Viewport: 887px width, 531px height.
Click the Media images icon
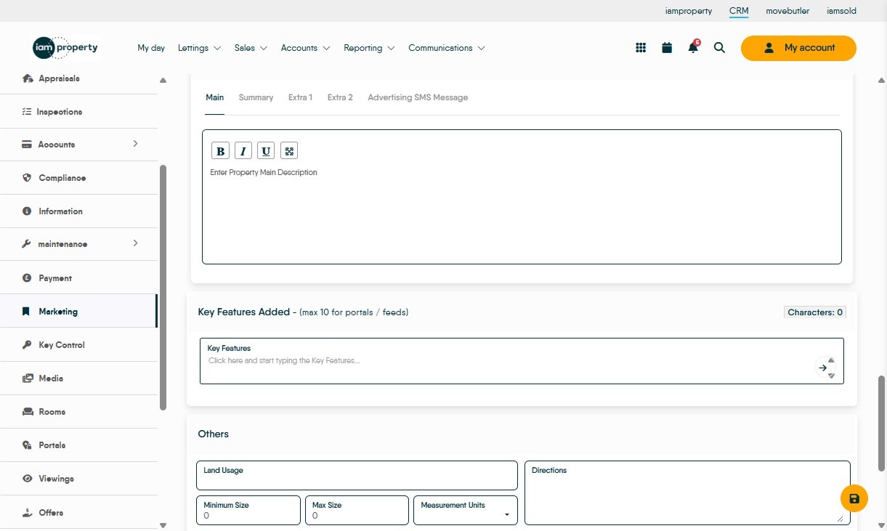click(28, 378)
